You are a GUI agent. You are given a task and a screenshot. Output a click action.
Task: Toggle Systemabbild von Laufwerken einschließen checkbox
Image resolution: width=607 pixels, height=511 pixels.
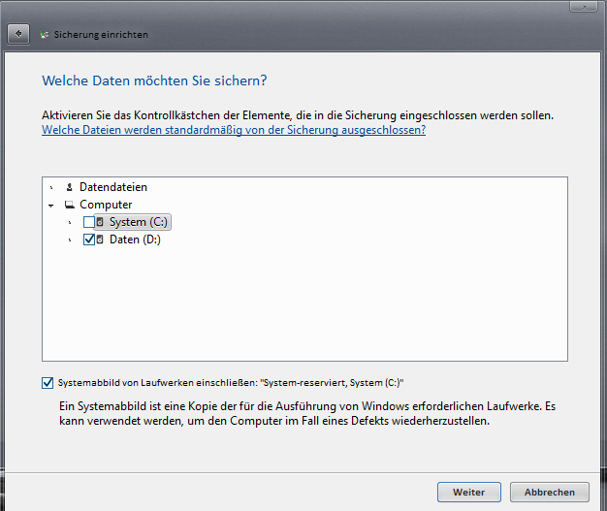[x=48, y=383]
